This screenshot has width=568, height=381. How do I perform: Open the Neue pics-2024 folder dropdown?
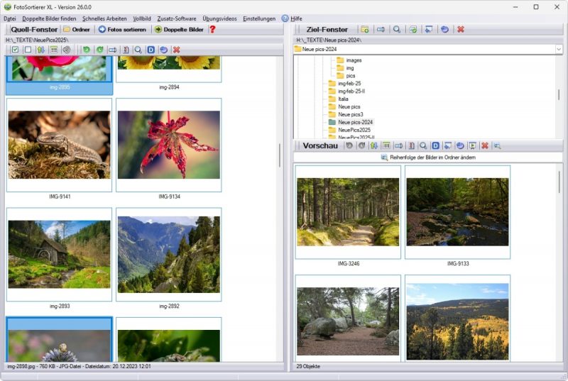click(558, 49)
